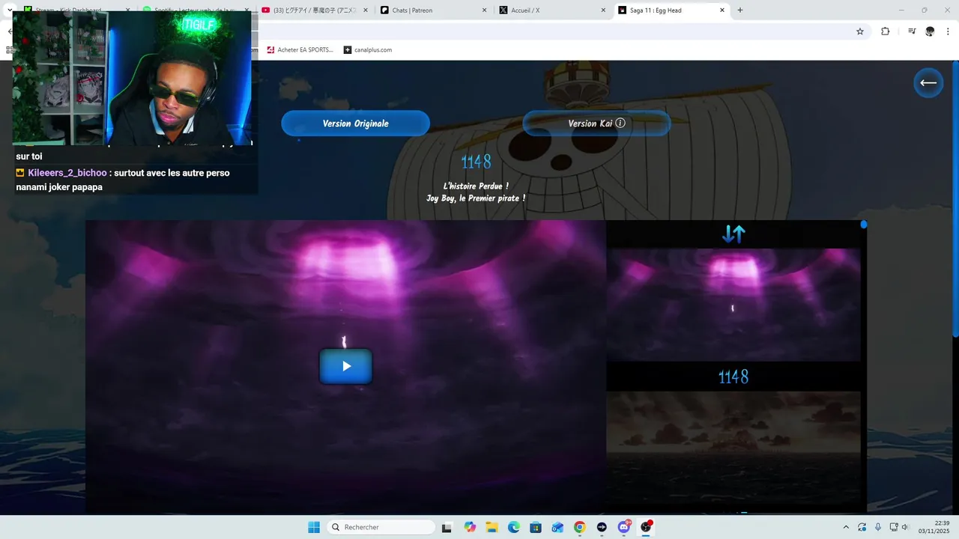The height and width of the screenshot is (539, 959).
Task: Click the Kileeers_2_bichoo chat username
Action: (67, 173)
